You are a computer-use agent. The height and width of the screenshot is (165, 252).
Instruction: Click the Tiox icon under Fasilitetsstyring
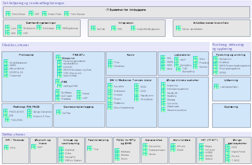point(90,148)
